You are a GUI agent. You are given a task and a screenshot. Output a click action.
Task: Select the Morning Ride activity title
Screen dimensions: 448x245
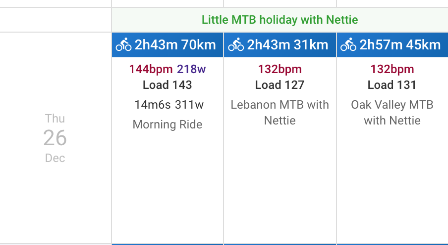pyautogui.click(x=168, y=124)
